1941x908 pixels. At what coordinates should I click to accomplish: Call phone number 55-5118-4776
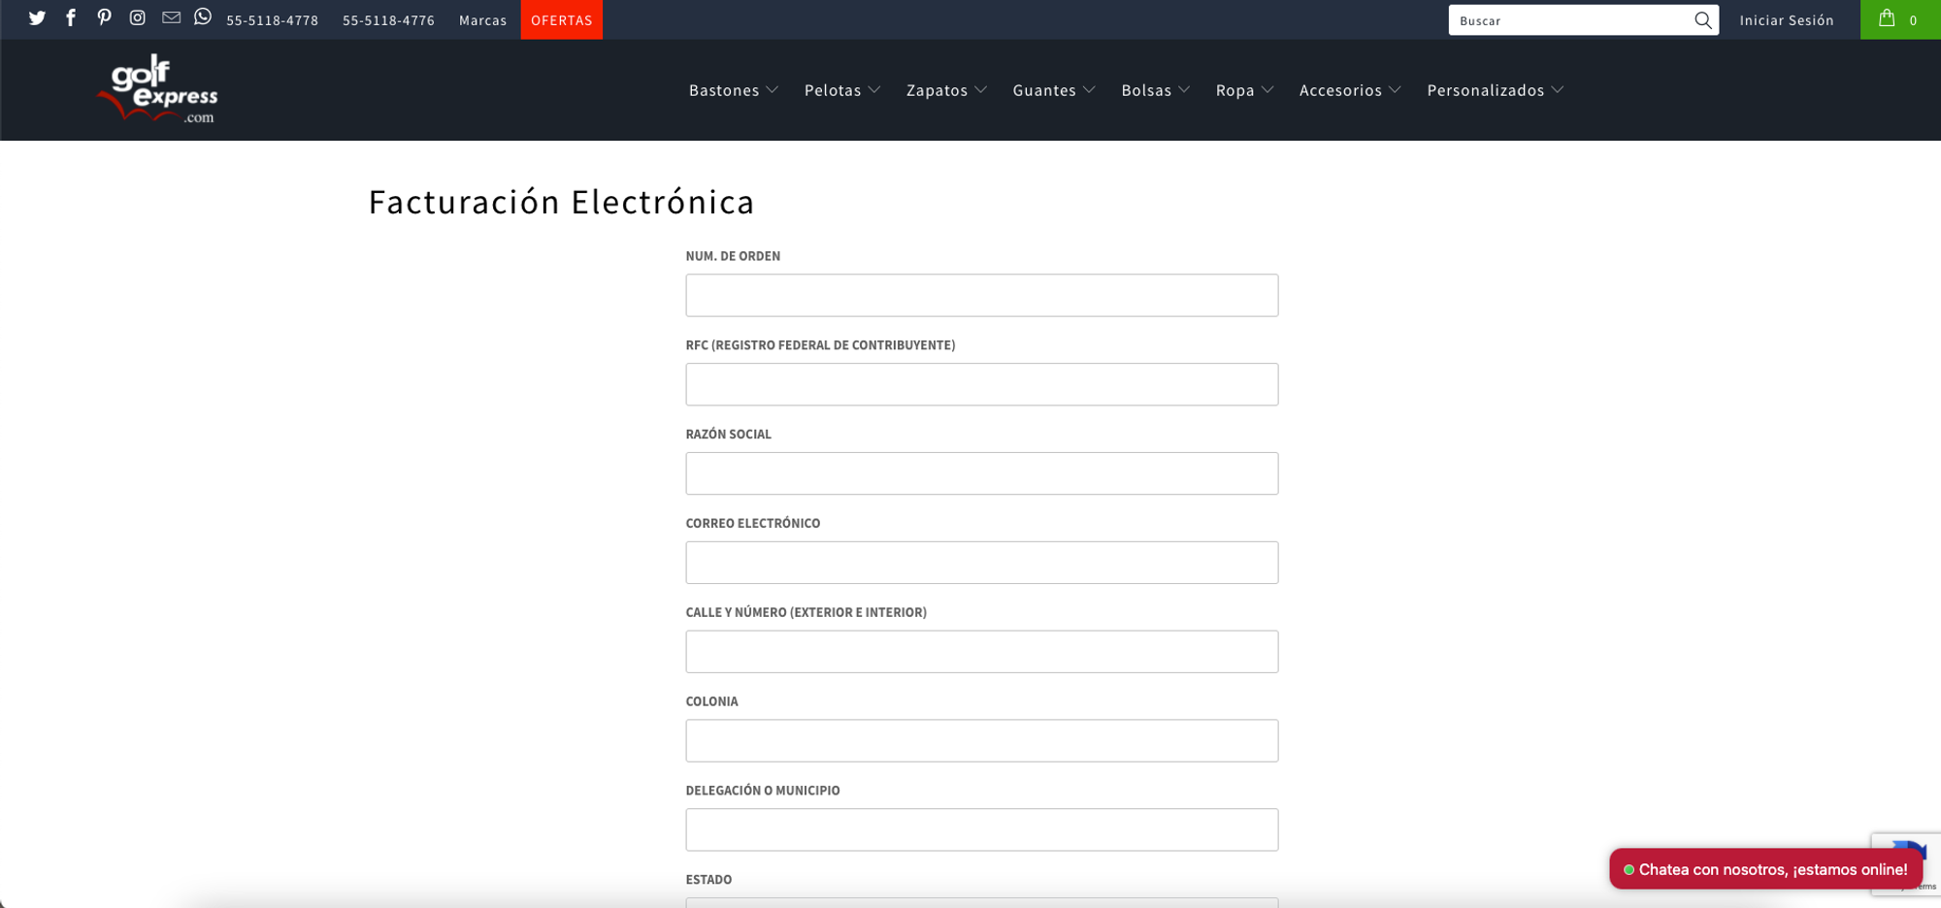[388, 20]
